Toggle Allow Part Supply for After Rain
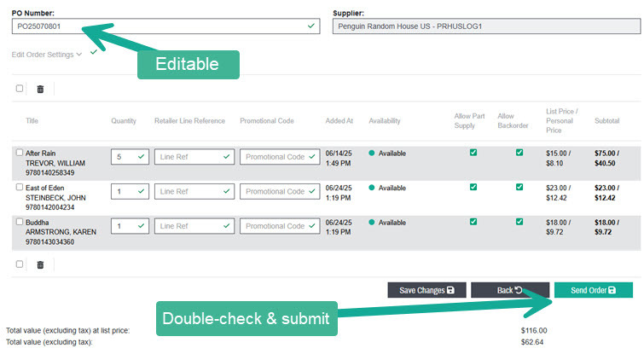 (x=473, y=153)
